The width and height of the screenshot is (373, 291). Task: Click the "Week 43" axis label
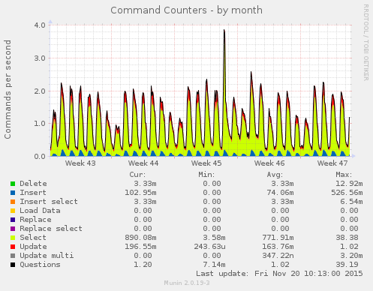coord(80,163)
